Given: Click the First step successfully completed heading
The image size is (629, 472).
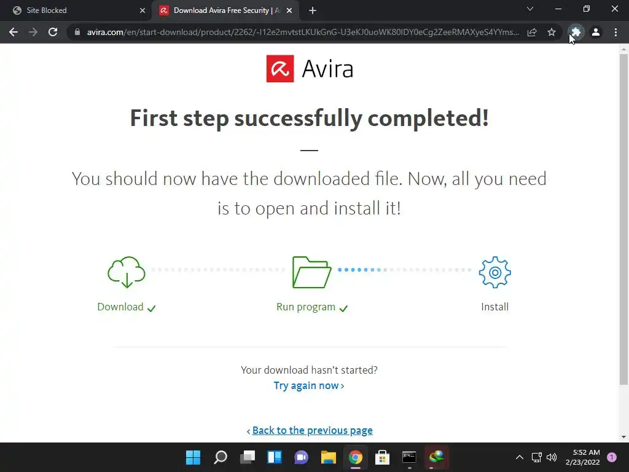Looking at the screenshot, I should 310,118.
